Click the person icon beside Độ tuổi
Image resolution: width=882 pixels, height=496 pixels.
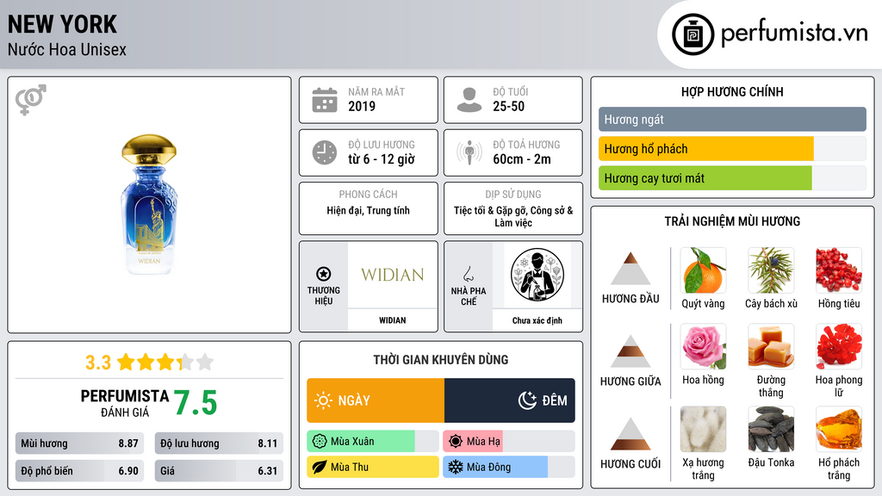469,100
